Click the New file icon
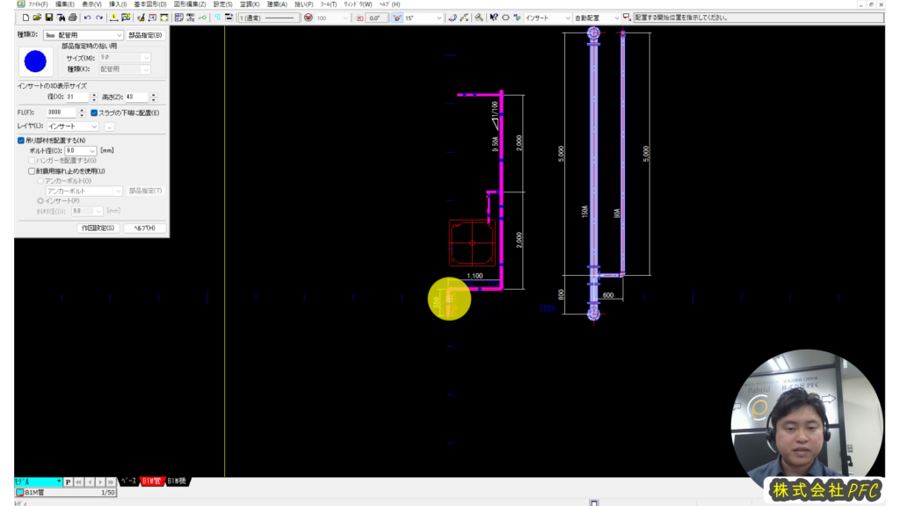 [26, 18]
